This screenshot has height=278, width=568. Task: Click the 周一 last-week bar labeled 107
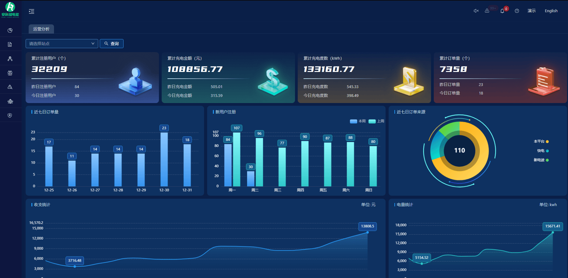click(x=237, y=159)
